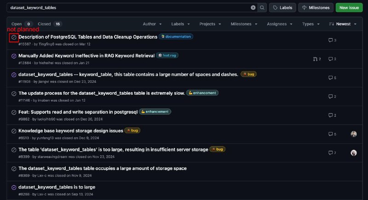Click the New issue button
Image resolution: width=368 pixels, height=200 pixels.
[349, 7]
